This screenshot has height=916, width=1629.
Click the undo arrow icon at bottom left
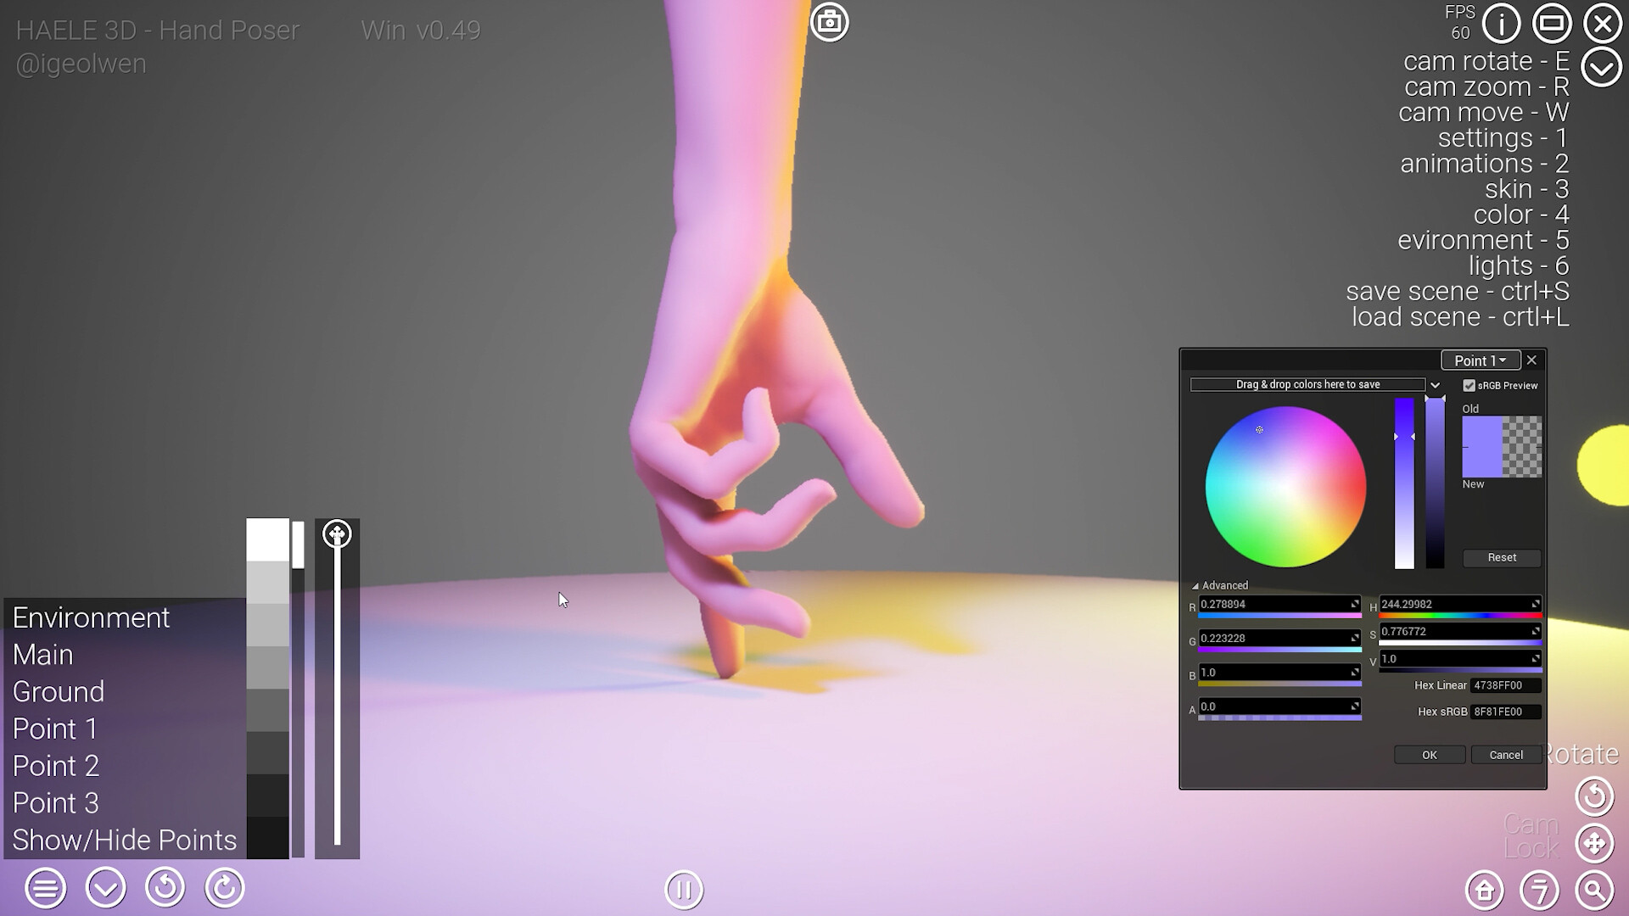click(x=165, y=888)
